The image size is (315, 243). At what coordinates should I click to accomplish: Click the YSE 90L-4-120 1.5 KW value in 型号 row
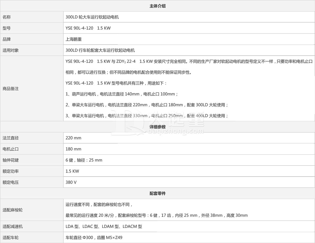[x=88, y=28]
